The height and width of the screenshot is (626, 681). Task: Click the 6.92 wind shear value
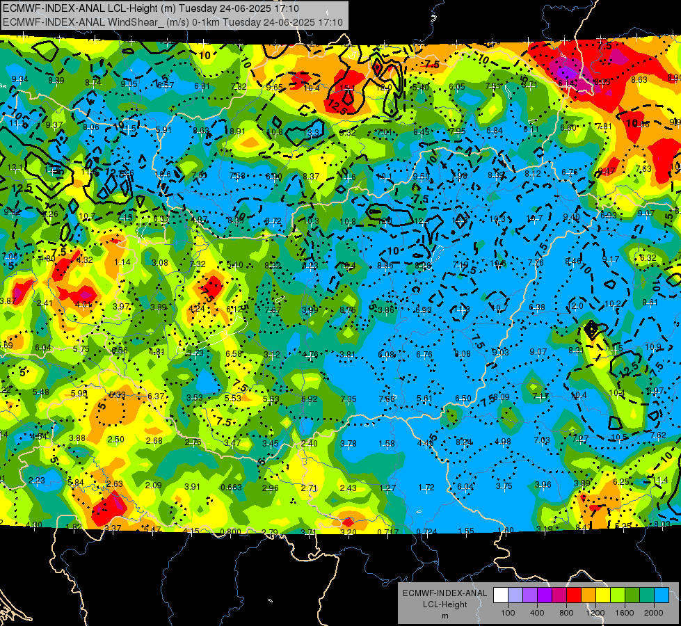point(310,399)
